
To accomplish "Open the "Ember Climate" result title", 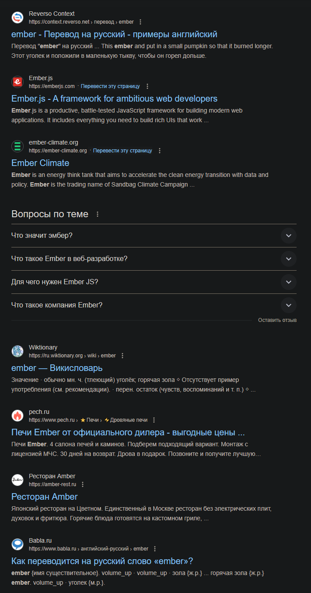I will point(40,163).
